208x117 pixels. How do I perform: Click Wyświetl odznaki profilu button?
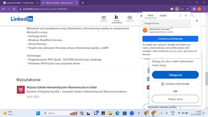point(162,107)
